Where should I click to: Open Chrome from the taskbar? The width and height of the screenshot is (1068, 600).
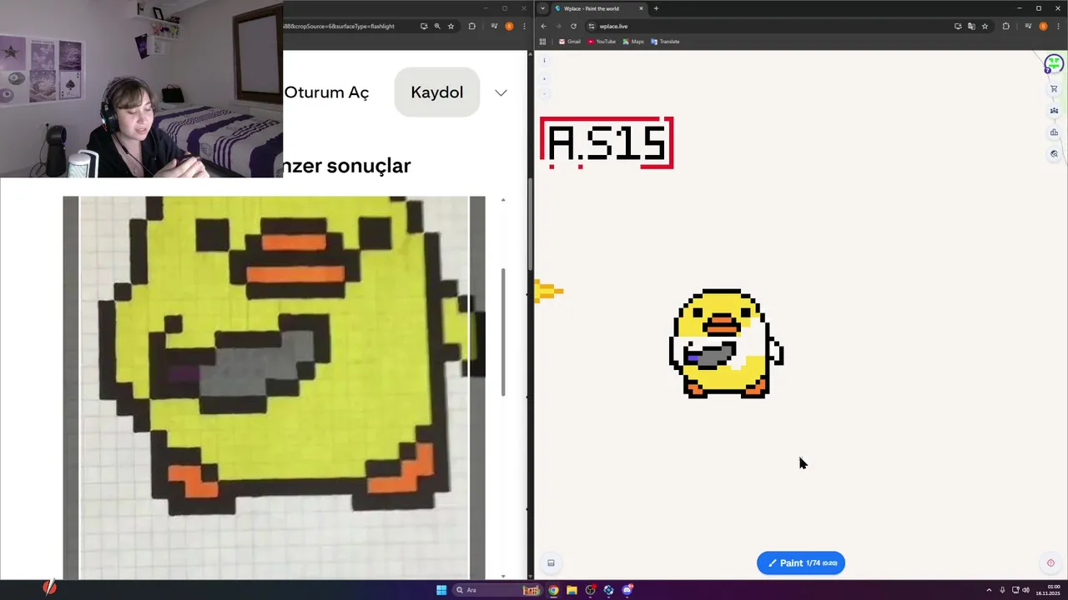pyautogui.click(x=553, y=590)
